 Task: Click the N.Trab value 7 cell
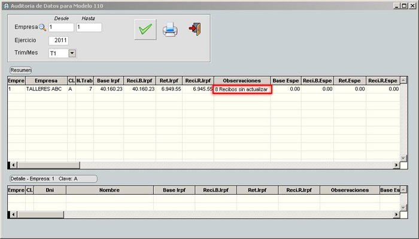click(85, 89)
